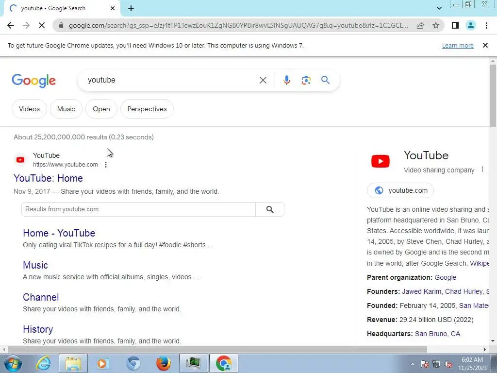Open the San Bruno, CA headquarters link

[x=437, y=334]
